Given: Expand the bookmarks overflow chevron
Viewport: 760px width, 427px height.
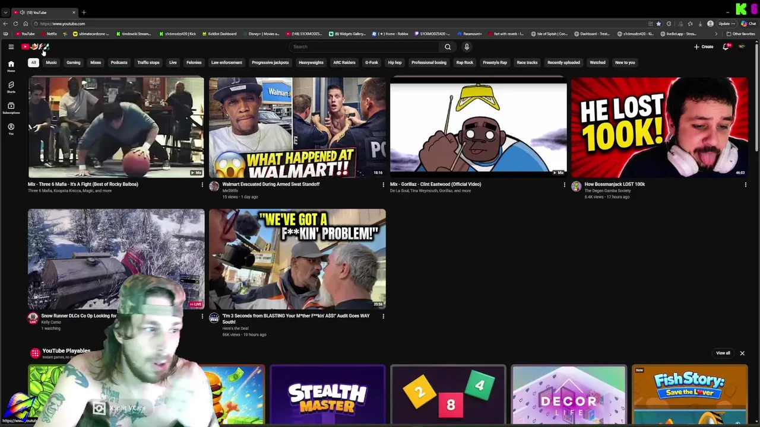Looking at the screenshot, I should (715, 34).
